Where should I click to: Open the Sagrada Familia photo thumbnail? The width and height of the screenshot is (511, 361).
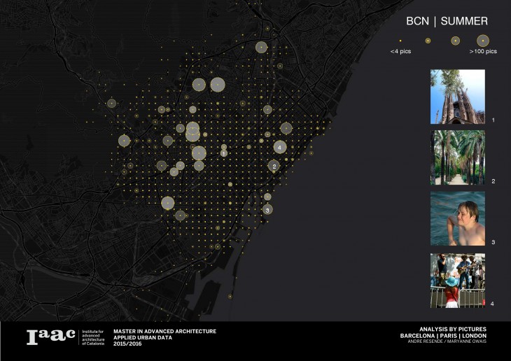point(457,97)
